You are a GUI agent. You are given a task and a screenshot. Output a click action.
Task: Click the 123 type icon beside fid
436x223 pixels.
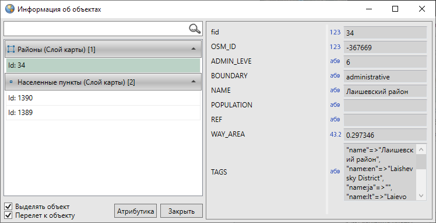[x=335, y=32]
